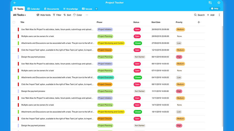234x131 pixels.
Task: Click the translate icon in header
Action: point(210,3)
